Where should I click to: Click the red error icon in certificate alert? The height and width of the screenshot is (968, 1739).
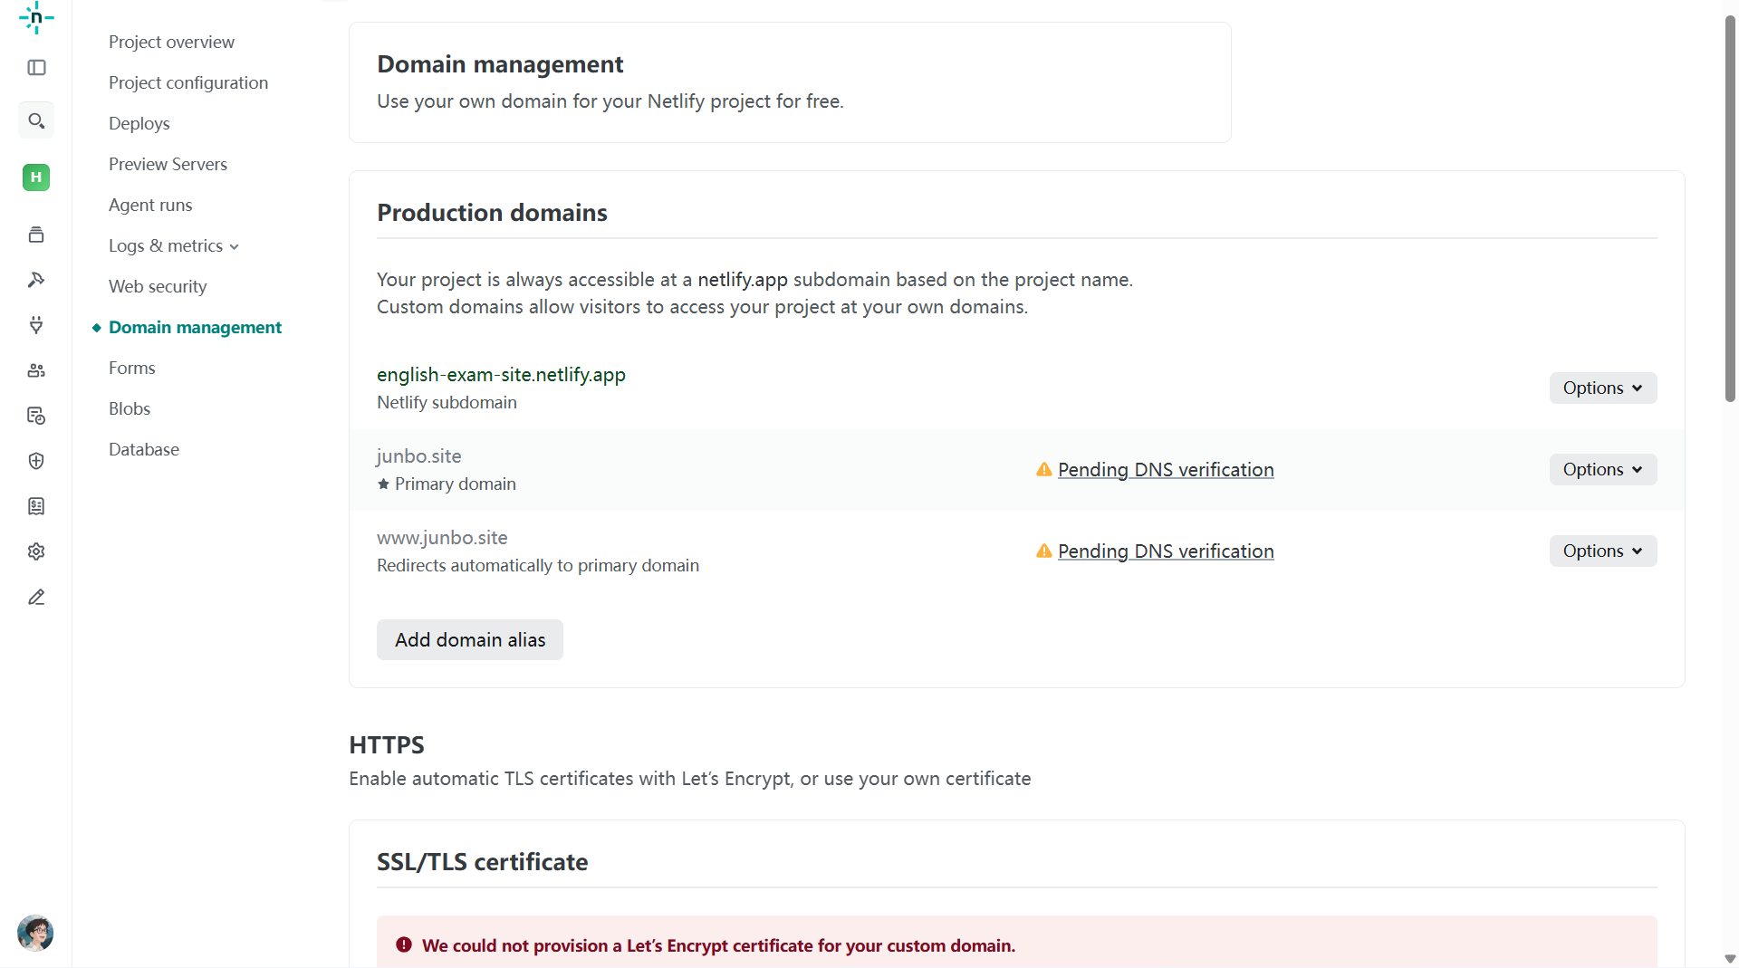pyautogui.click(x=404, y=944)
